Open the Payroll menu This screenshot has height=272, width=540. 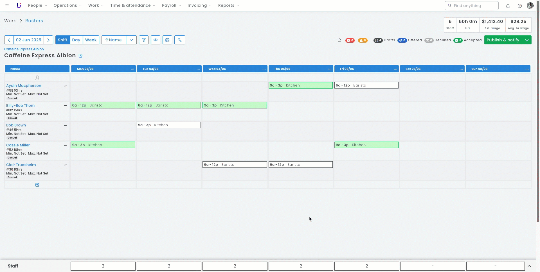click(x=171, y=6)
